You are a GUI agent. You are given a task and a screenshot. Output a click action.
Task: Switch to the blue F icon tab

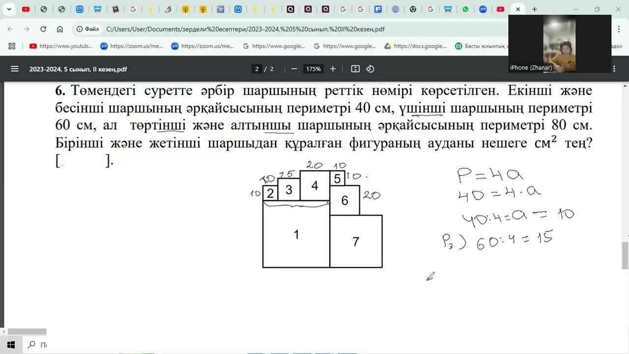(x=378, y=9)
